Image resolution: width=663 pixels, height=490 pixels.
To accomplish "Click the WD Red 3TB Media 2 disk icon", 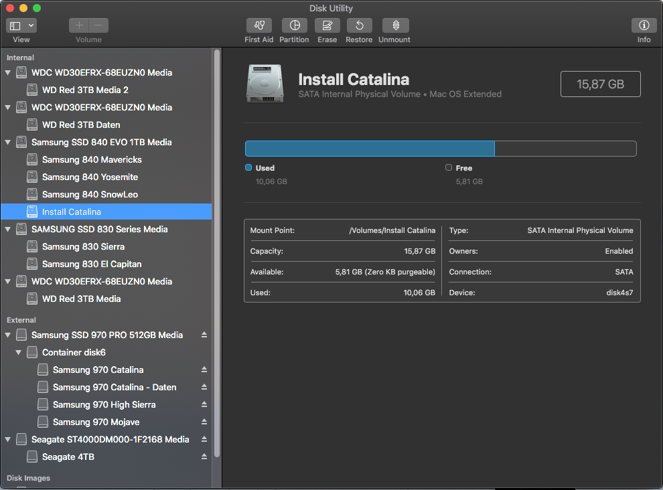I will (32, 90).
